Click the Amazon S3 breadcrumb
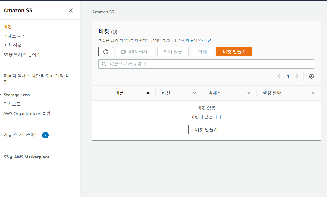327x197 pixels. click(x=103, y=12)
